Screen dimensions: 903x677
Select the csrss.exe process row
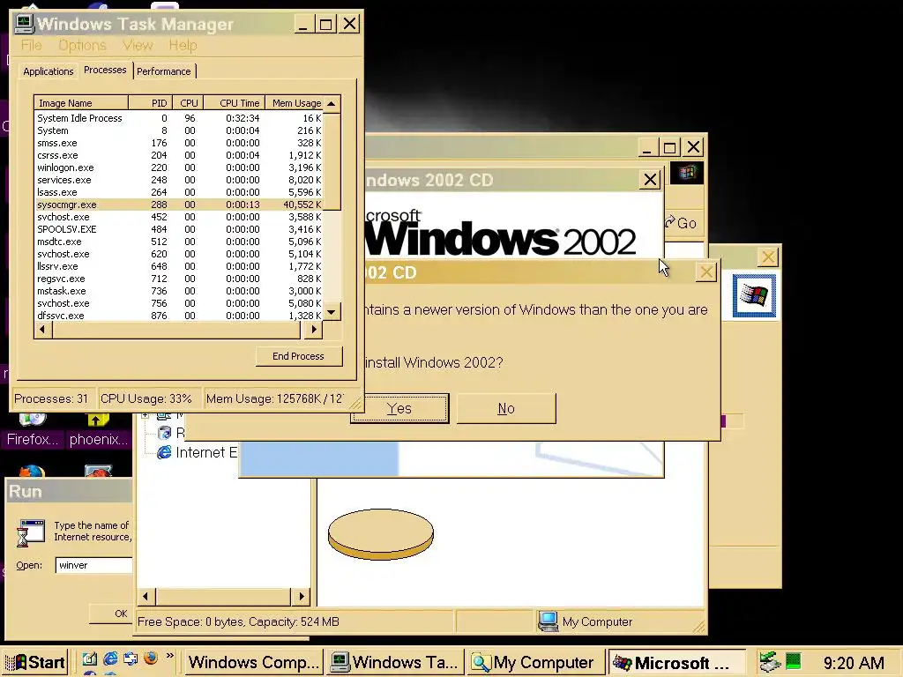tap(179, 155)
